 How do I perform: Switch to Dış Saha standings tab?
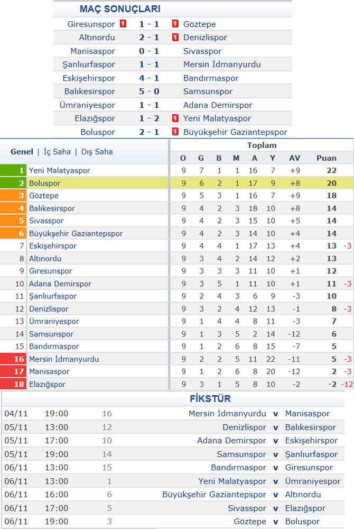tap(97, 152)
